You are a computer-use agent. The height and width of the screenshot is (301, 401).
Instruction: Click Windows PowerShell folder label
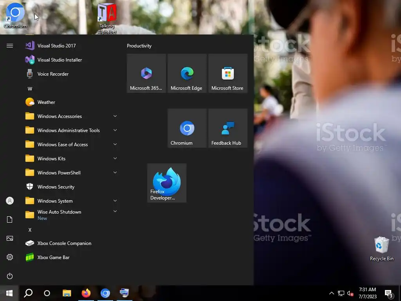[59, 173]
